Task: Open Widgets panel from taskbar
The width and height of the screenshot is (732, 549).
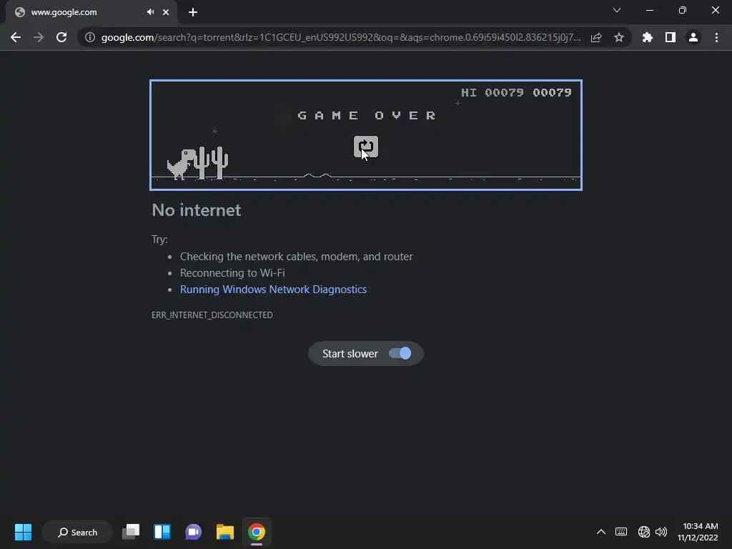Action: click(x=162, y=532)
